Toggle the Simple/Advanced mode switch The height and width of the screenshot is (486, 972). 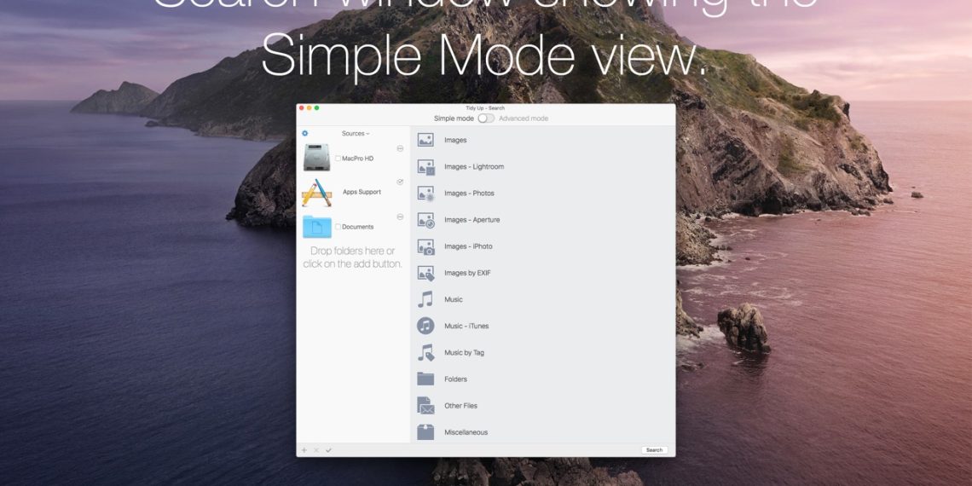pyautogui.click(x=486, y=119)
